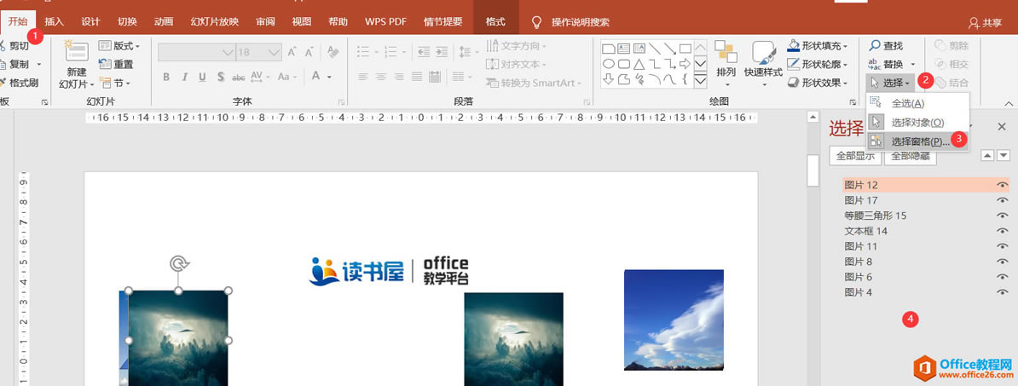Switch to the Insert (插入) tab
1018x386 pixels.
(55, 22)
